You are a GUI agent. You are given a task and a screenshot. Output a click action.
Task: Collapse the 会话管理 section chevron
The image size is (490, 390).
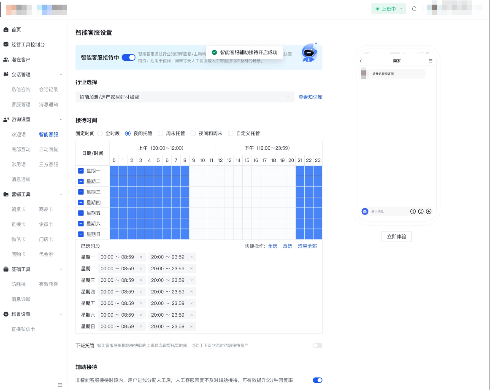[61, 74]
